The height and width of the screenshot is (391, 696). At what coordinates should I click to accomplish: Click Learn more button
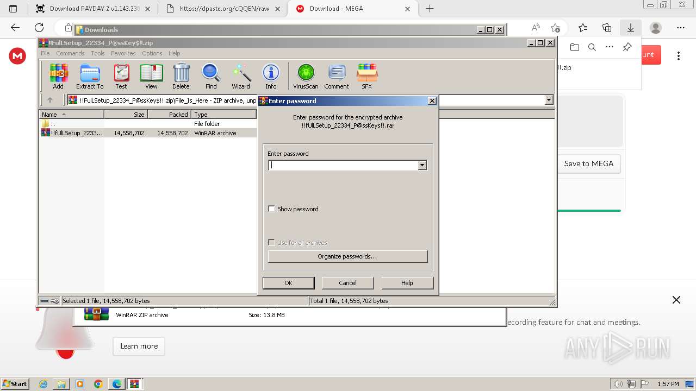[x=139, y=346]
